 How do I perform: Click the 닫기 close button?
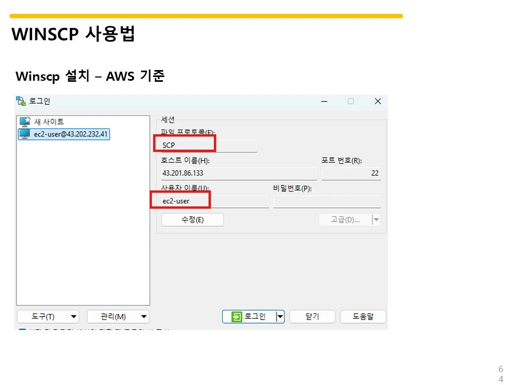(312, 317)
